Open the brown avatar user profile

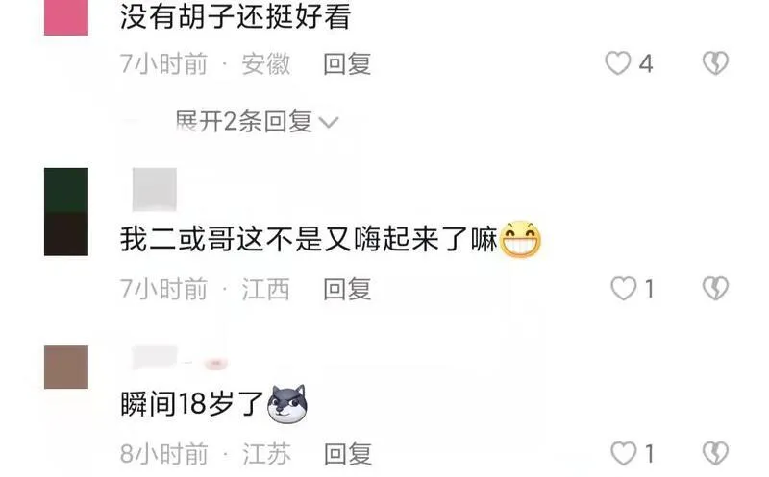pyautogui.click(x=66, y=367)
